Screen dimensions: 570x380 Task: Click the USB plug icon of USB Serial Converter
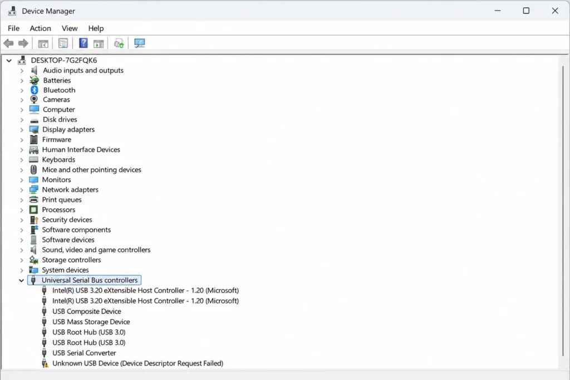[x=44, y=353]
